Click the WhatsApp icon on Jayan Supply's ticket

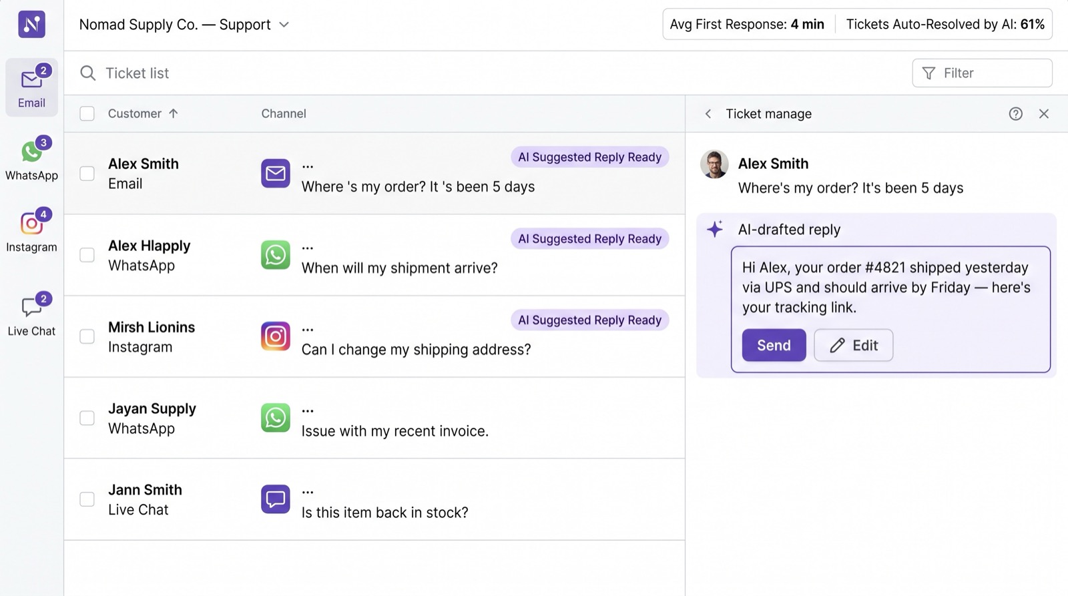(x=276, y=418)
